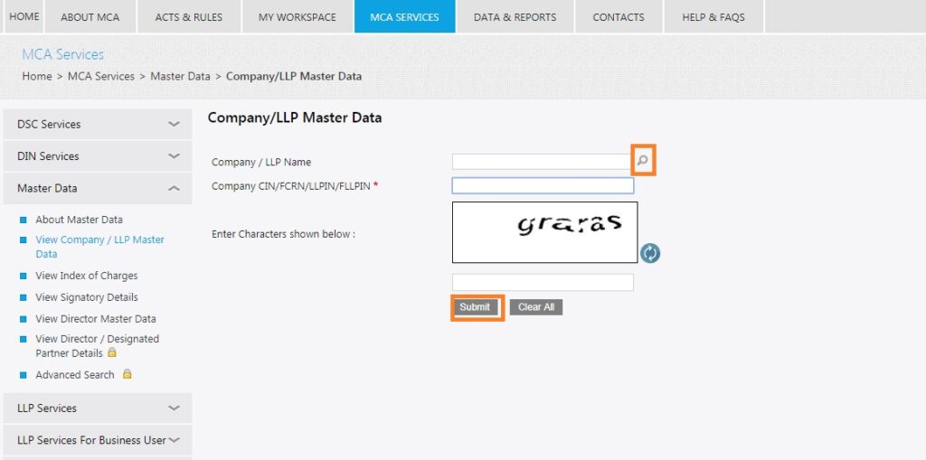Click the Submit button

(475, 307)
